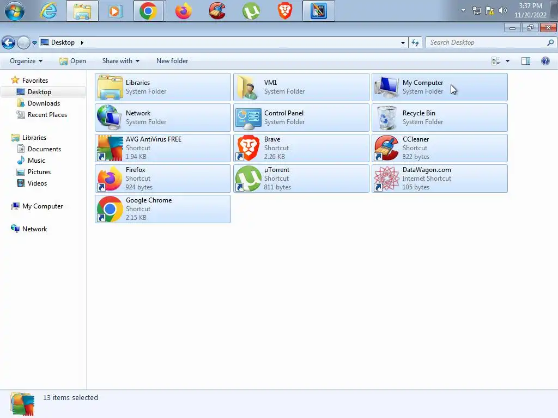Screen dimensions: 558x418
Task: Open Recent Places in the navigation pane
Action: pos(47,114)
